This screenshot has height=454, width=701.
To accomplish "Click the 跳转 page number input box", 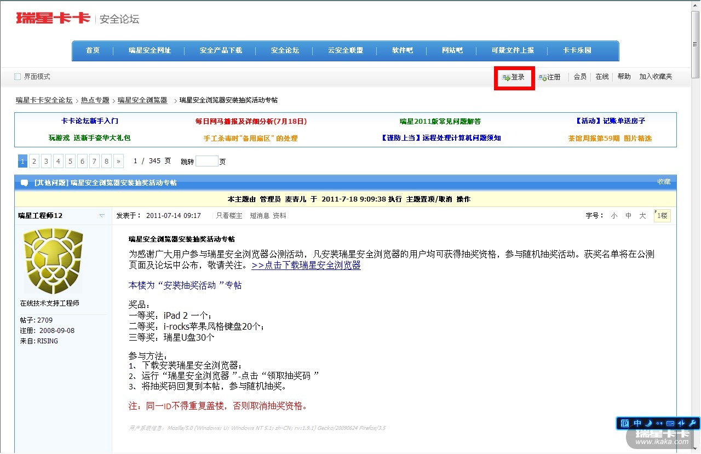I will [x=207, y=161].
